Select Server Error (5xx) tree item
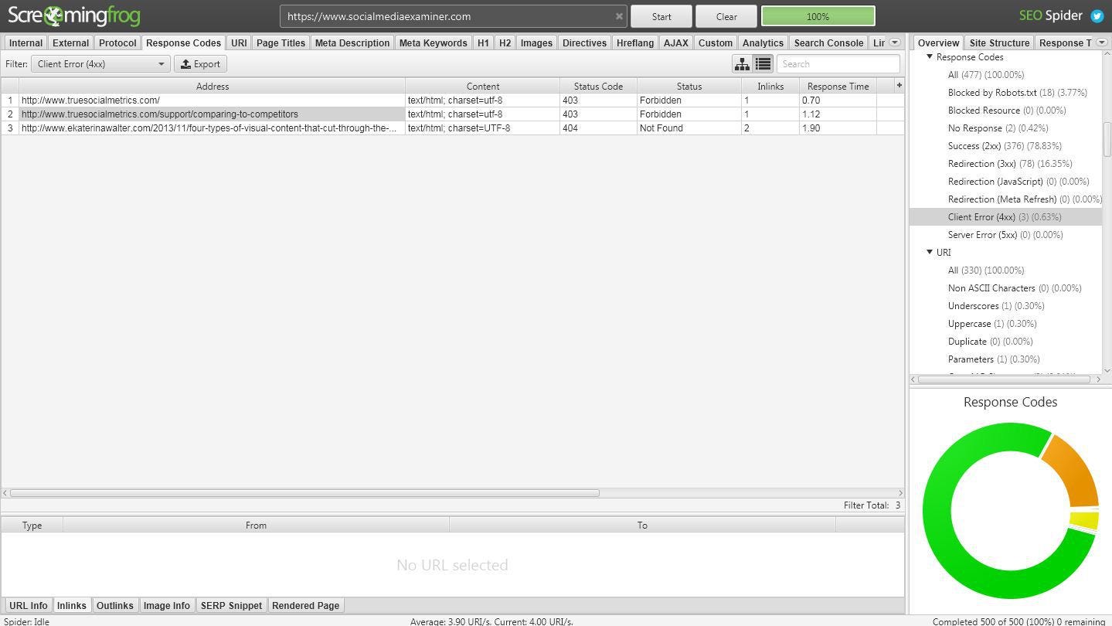 click(1005, 235)
